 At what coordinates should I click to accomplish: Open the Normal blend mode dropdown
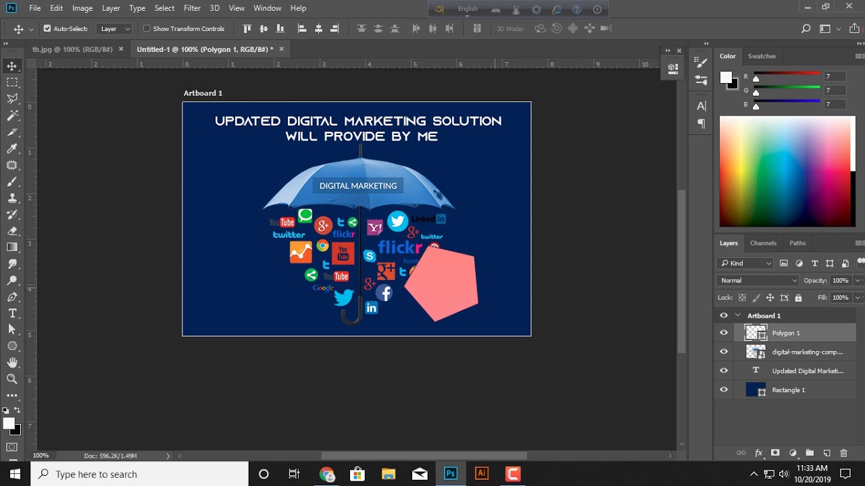(x=758, y=280)
